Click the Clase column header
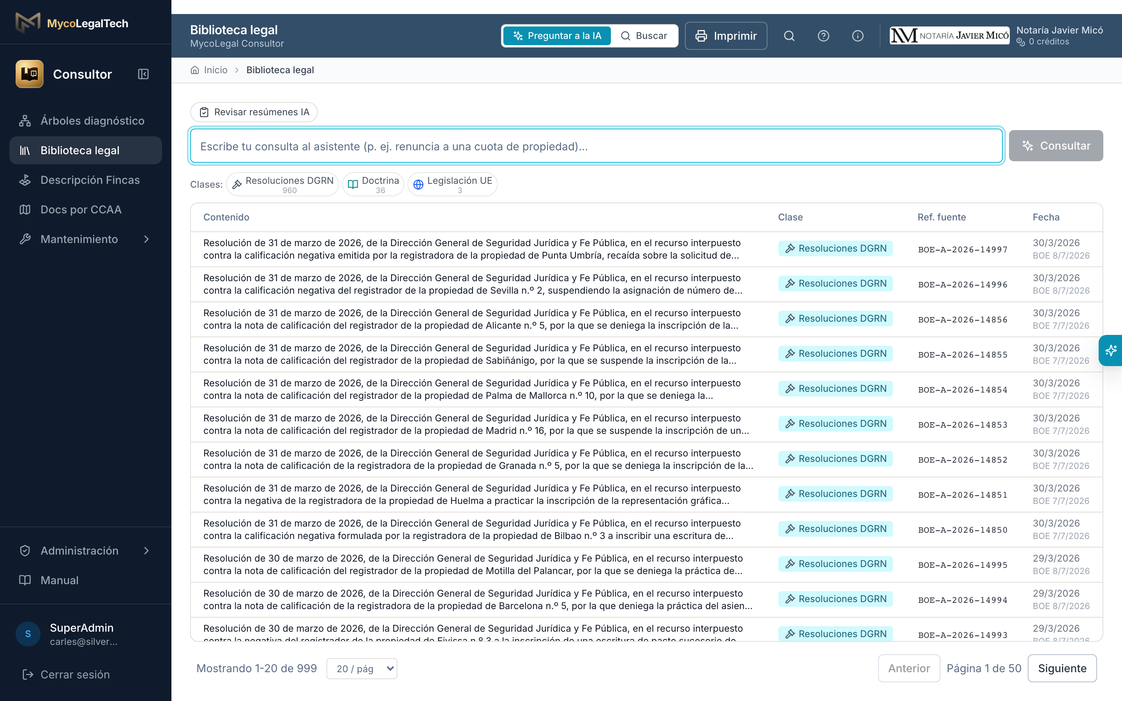The image size is (1122, 701). (x=790, y=217)
